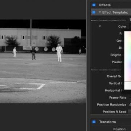The height and width of the screenshot is (131, 131).
Task: Collapse the Effect Template disclosure triangle
Action: tap(100, 12)
